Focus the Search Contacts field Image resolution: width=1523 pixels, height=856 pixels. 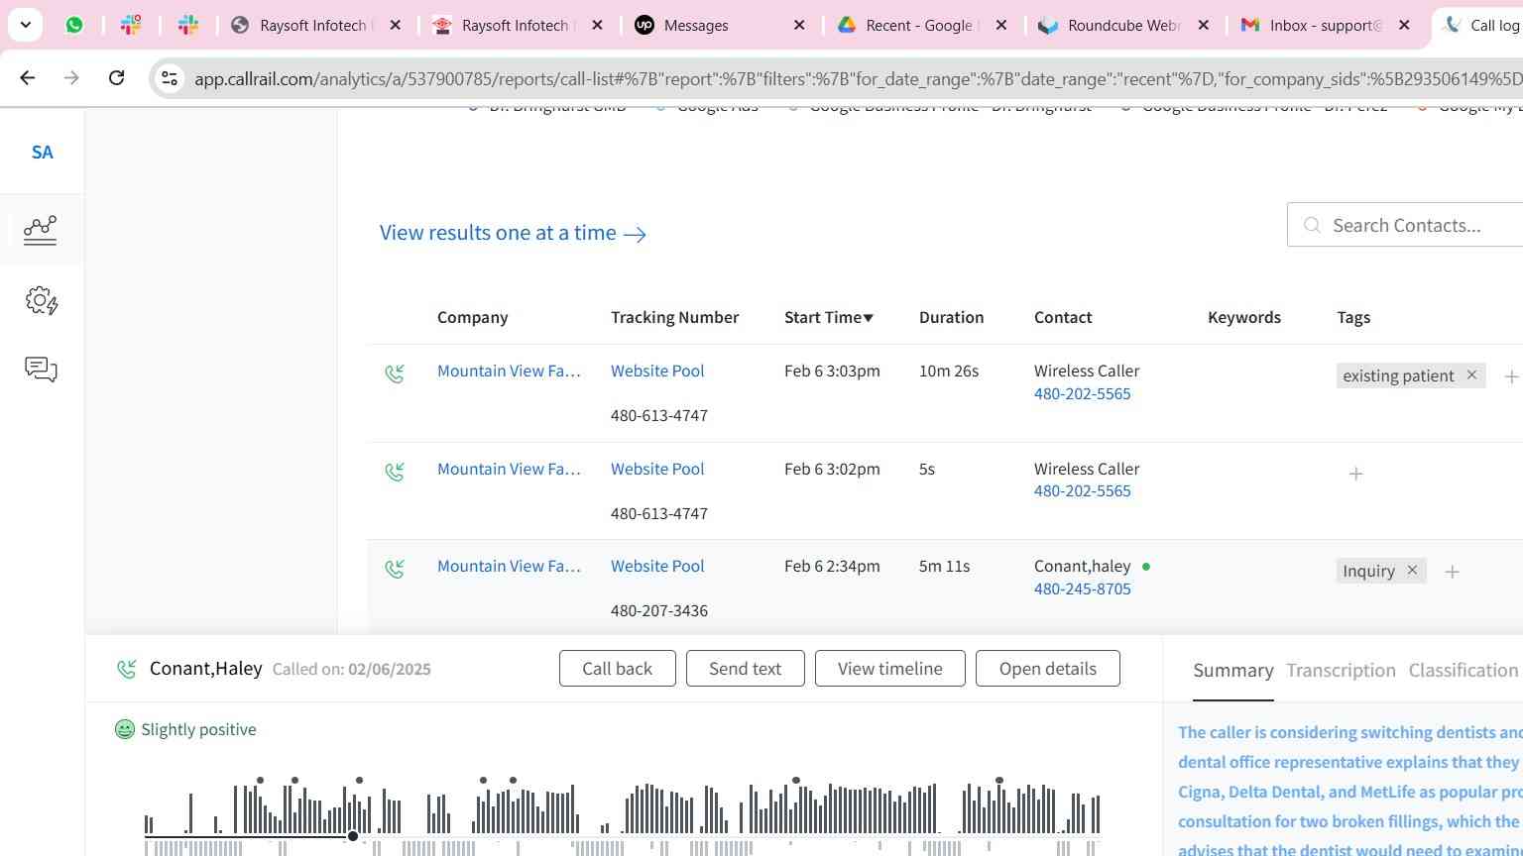click(1405, 225)
